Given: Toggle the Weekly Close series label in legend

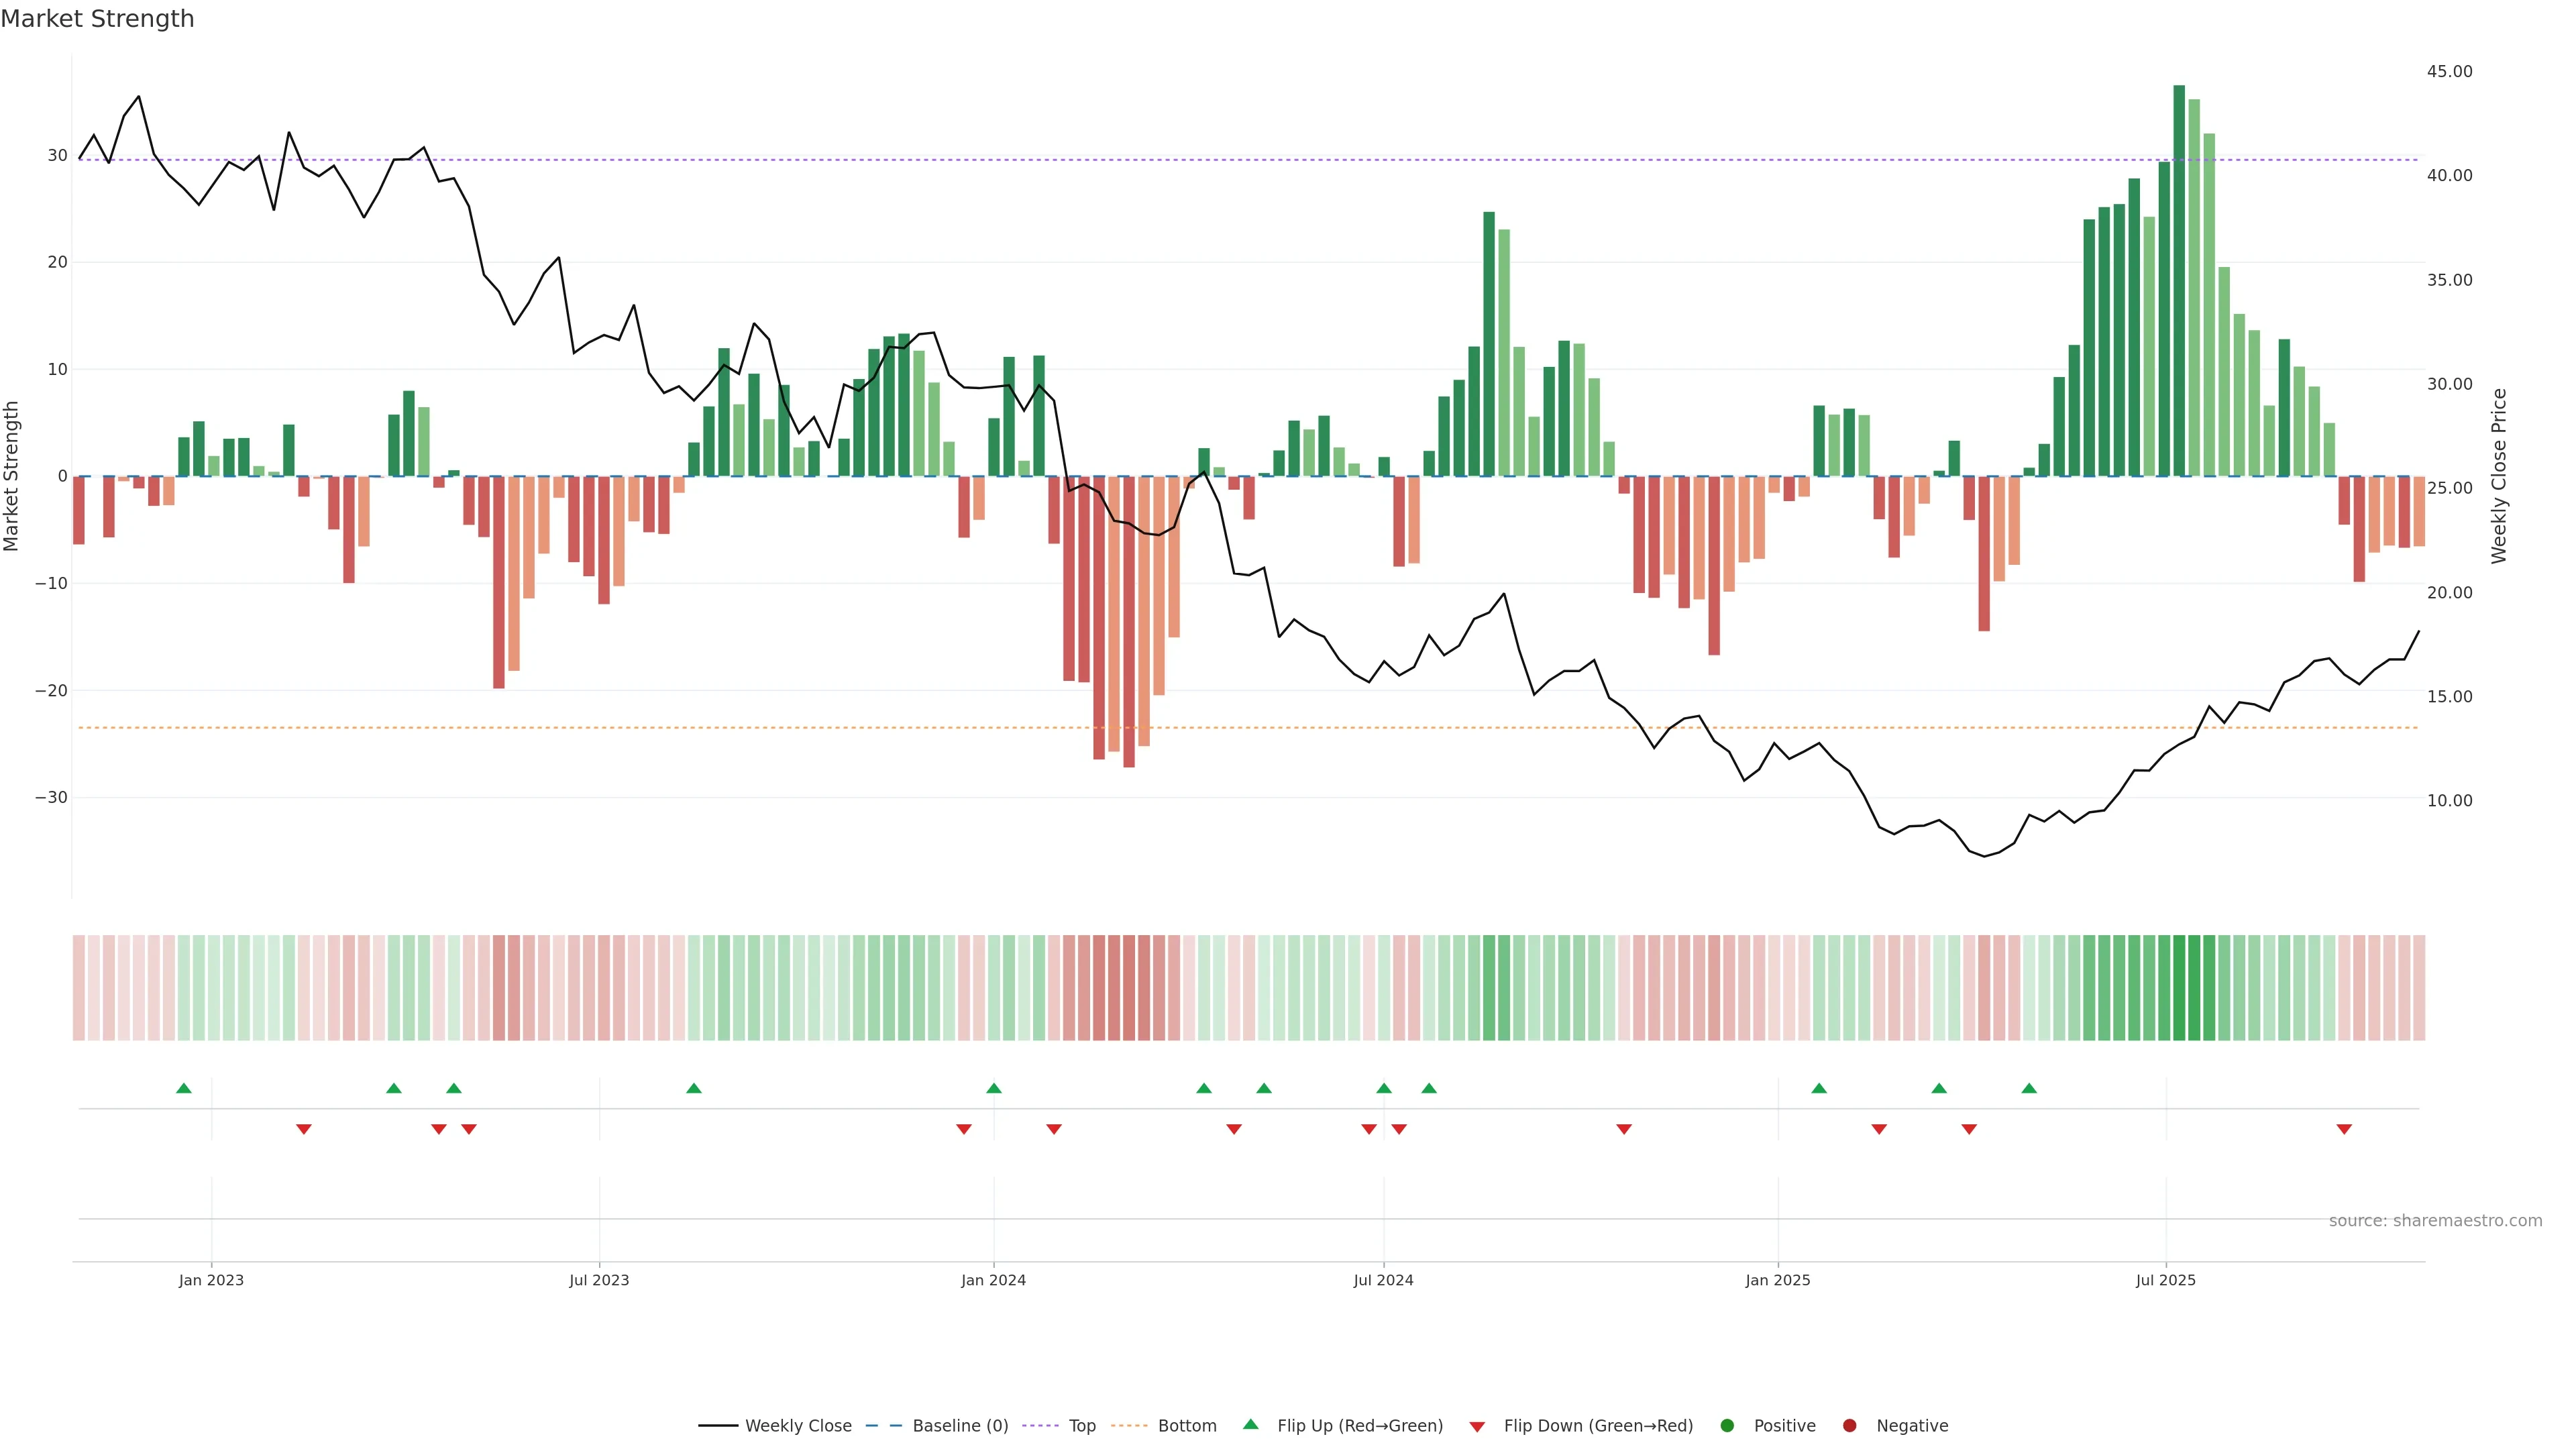Looking at the screenshot, I should (798, 1426).
